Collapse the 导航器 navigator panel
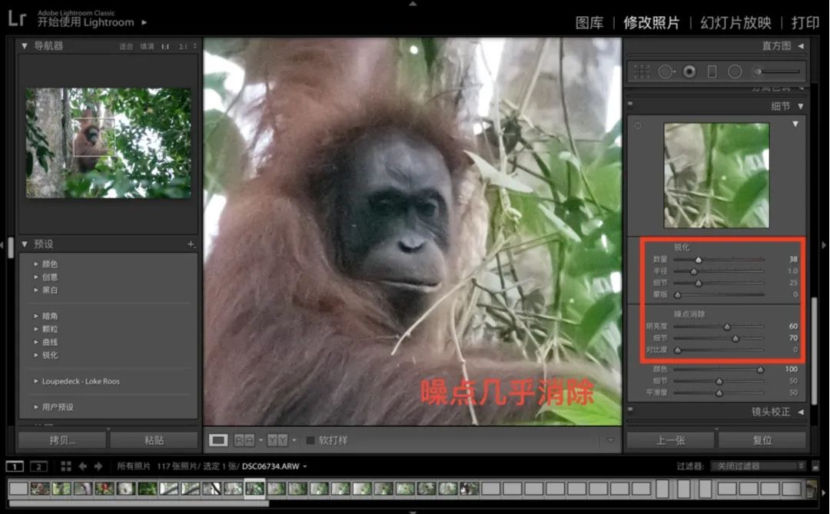830x514 pixels. (25, 46)
